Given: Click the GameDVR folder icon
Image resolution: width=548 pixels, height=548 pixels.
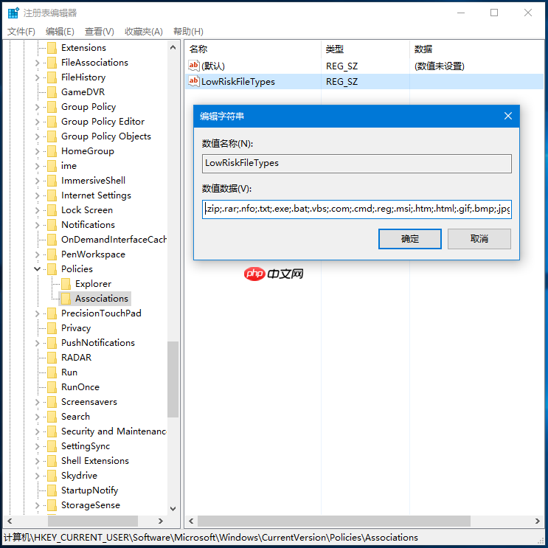Looking at the screenshot, I should coord(52,92).
